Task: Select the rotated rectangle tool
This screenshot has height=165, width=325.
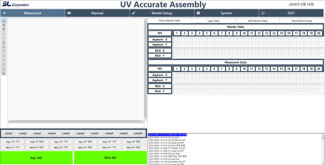Action: pos(4,47)
